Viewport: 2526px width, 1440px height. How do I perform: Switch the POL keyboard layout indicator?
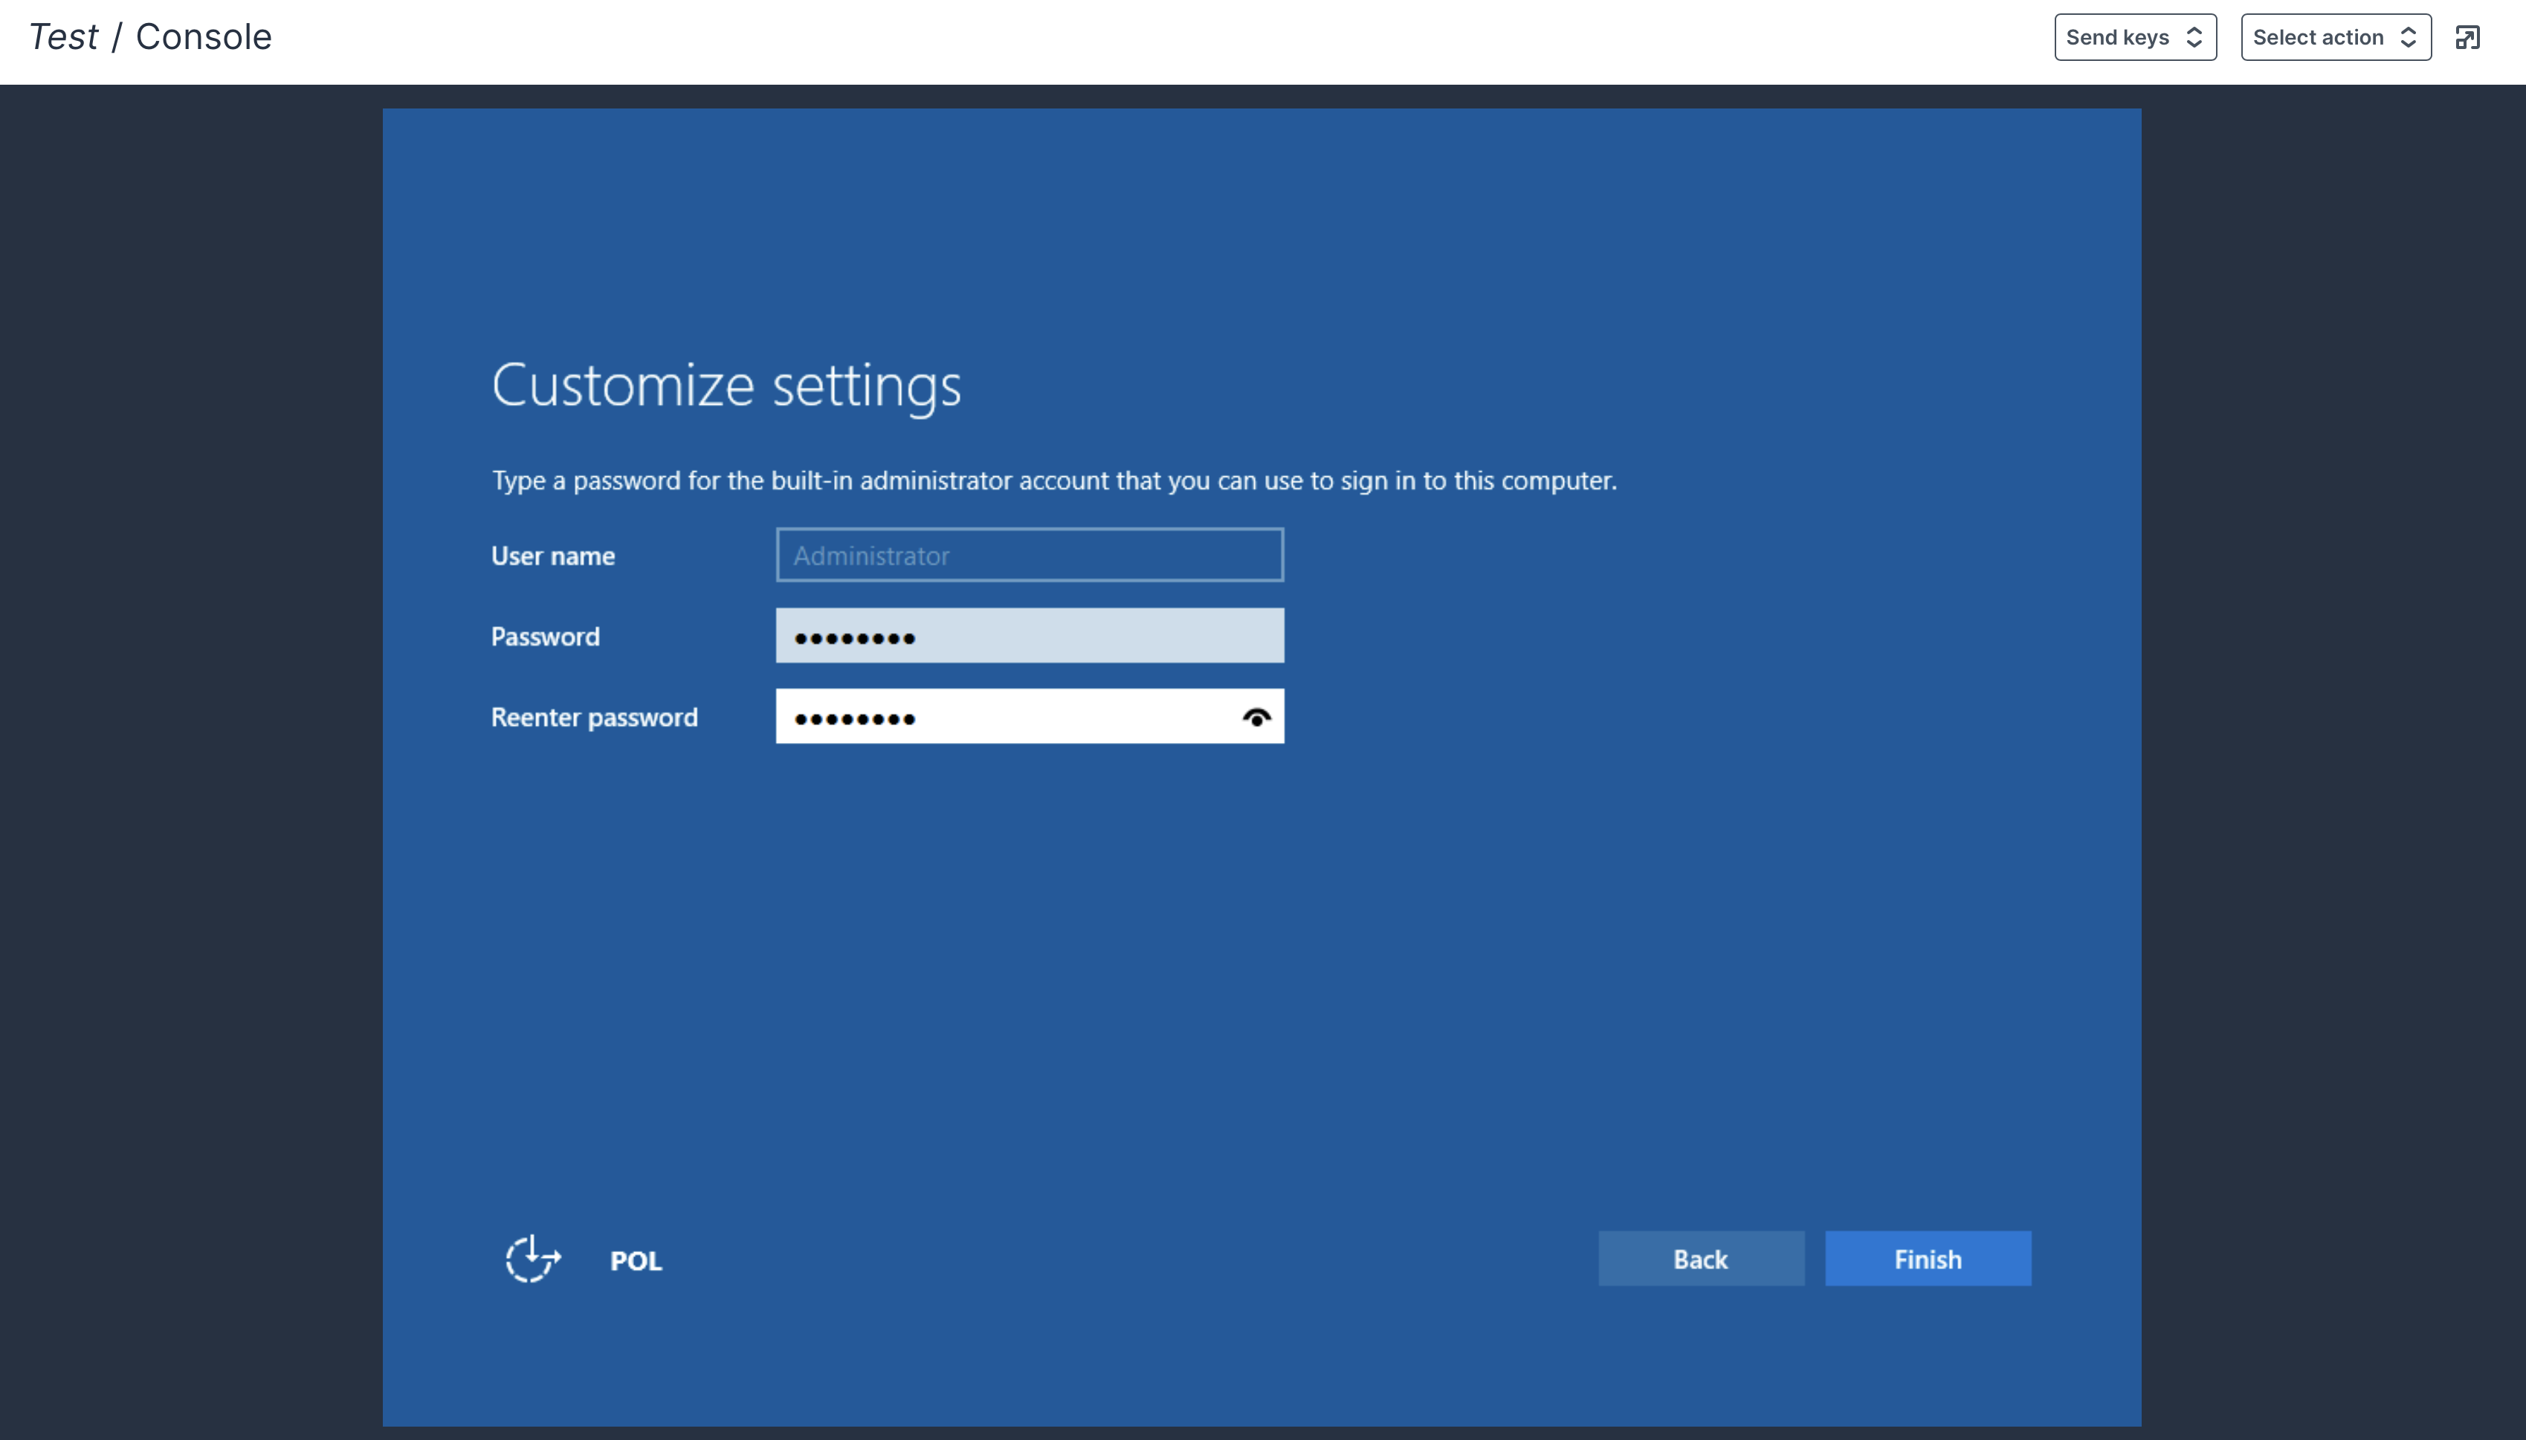(x=635, y=1261)
